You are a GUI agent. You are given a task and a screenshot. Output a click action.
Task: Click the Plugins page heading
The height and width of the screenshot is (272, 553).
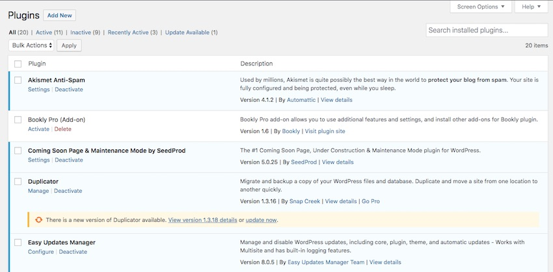(x=23, y=16)
